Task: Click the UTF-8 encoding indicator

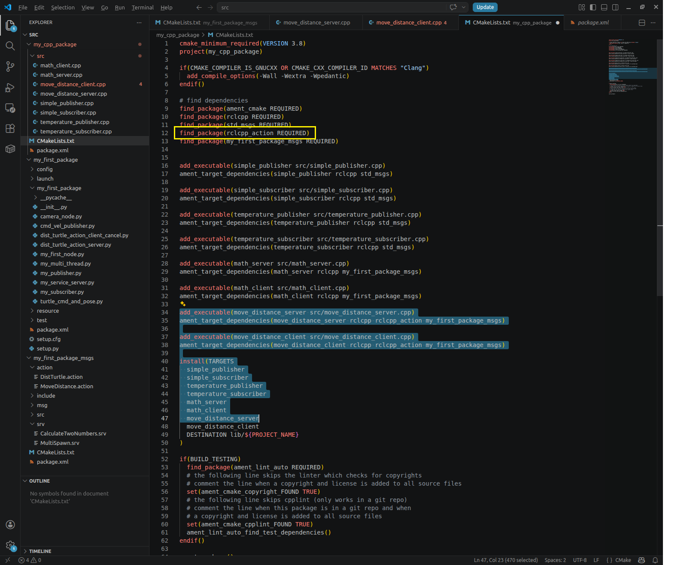Action: [x=580, y=560]
